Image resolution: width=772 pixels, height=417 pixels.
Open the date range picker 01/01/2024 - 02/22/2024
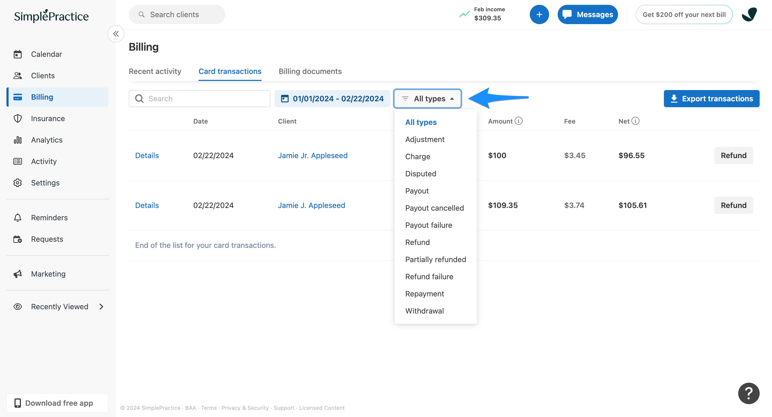332,98
